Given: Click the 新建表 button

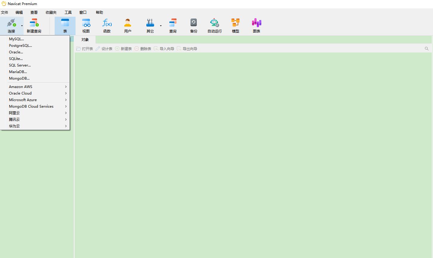Looking at the screenshot, I should click(x=124, y=49).
